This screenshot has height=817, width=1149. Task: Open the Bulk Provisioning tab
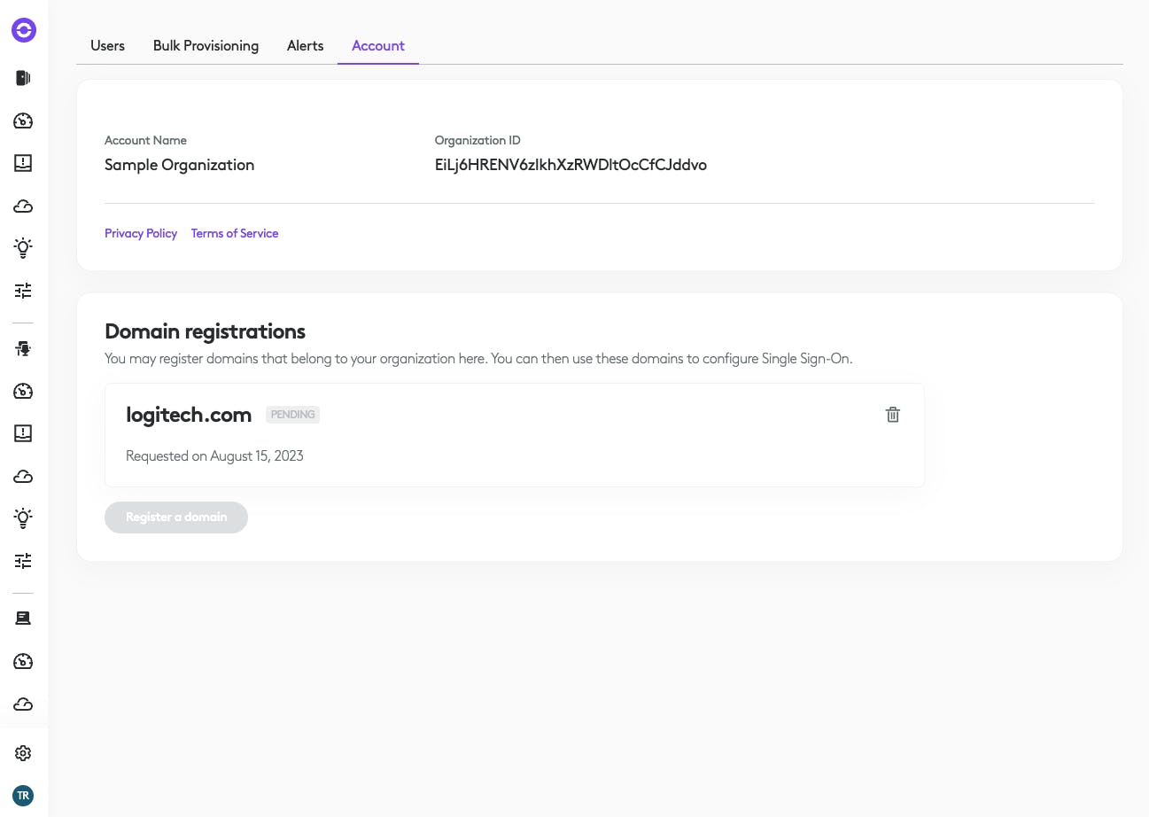[x=206, y=46]
